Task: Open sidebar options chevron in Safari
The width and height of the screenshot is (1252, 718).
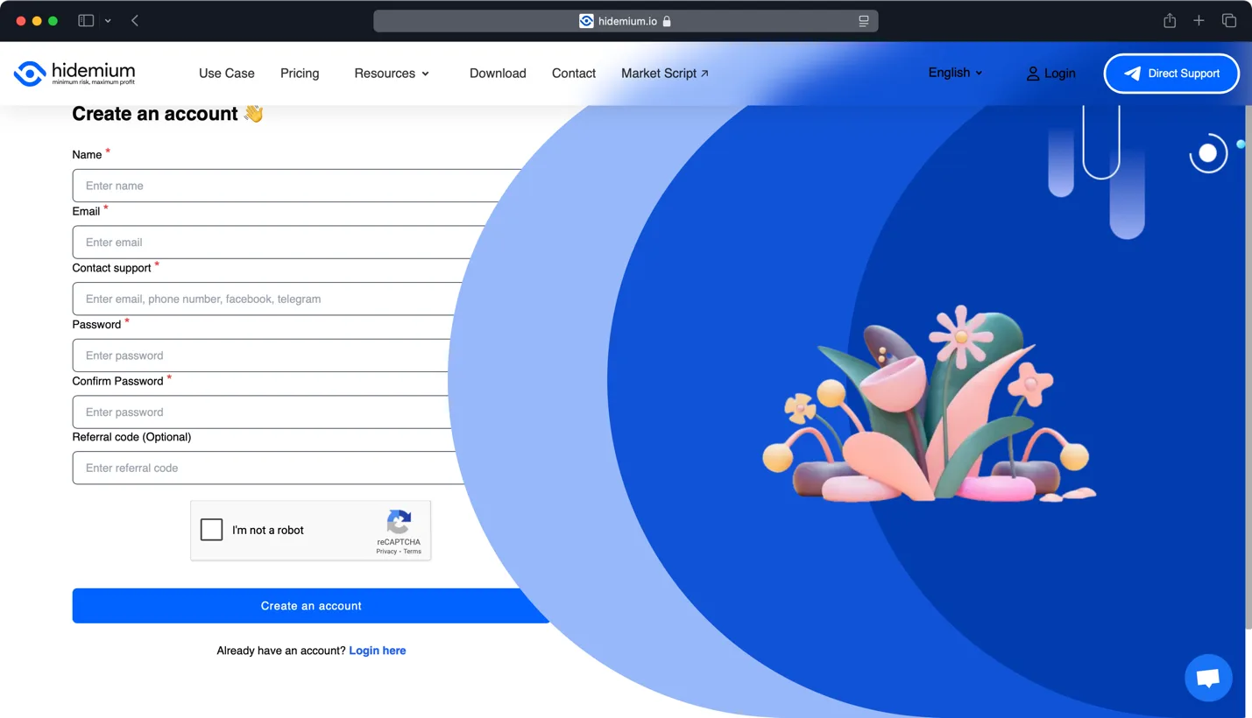Action: 108,21
